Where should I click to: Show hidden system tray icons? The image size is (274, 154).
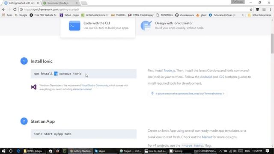pyautogui.click(x=220, y=151)
